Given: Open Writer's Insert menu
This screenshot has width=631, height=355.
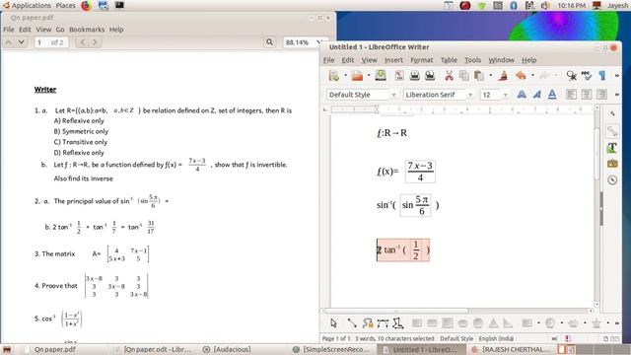Looking at the screenshot, I should click(393, 60).
